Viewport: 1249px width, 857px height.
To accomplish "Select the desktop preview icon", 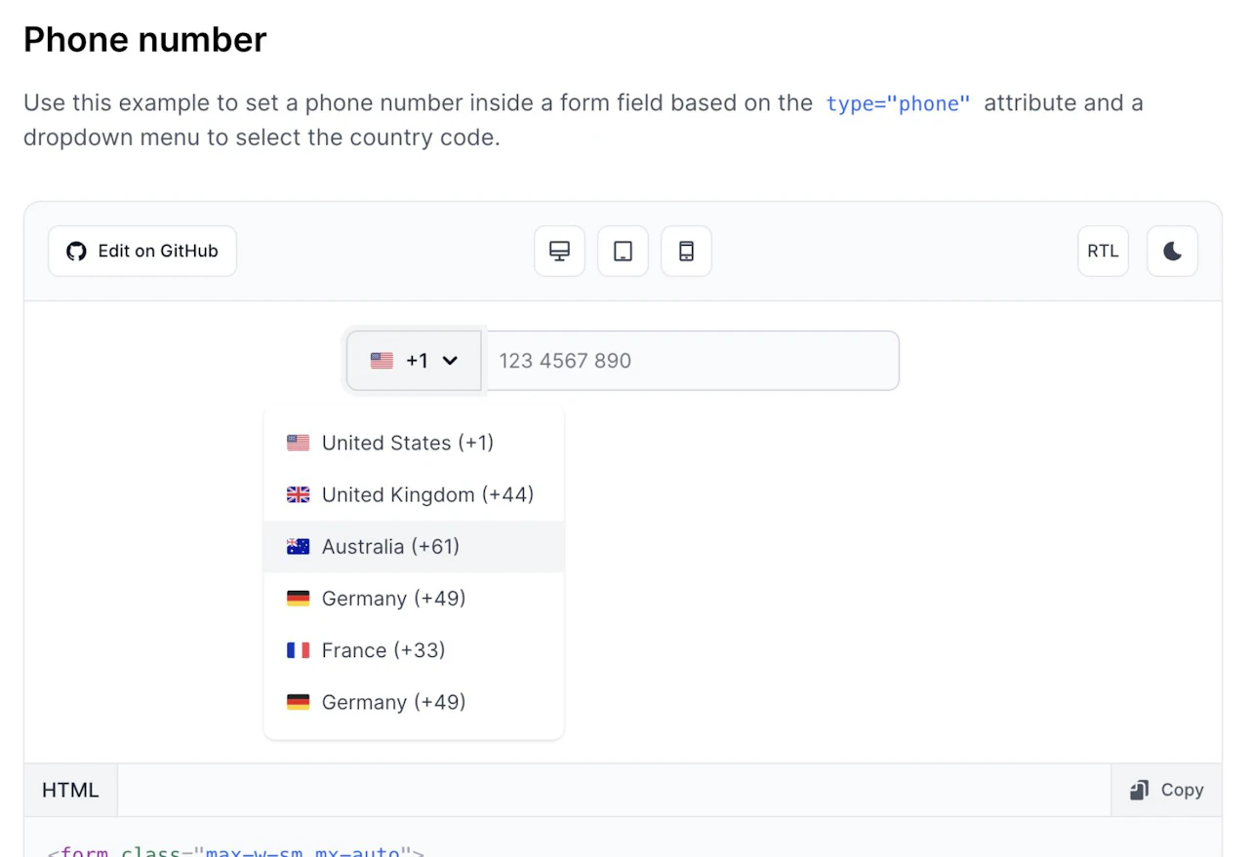I will pos(559,251).
